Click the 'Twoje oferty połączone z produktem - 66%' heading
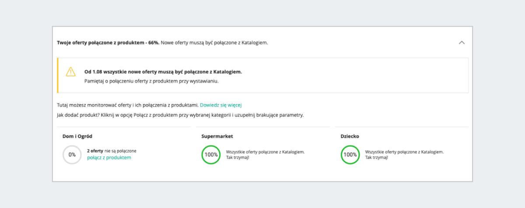The width and height of the screenshot is (525, 208). (x=108, y=43)
